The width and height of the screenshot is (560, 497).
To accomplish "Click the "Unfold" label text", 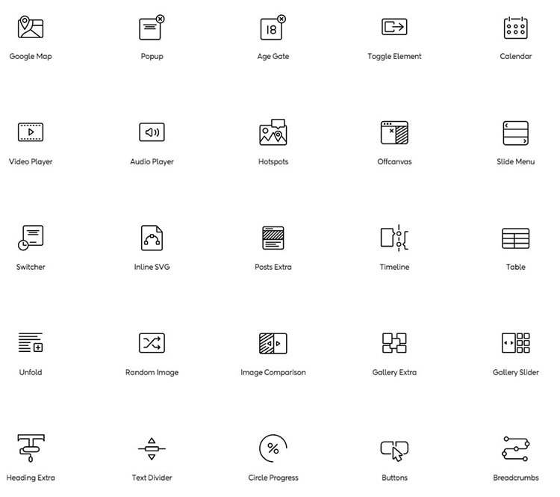I will (x=31, y=372).
